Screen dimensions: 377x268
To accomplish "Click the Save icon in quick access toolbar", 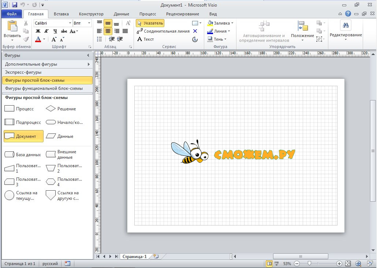I will [14, 4].
